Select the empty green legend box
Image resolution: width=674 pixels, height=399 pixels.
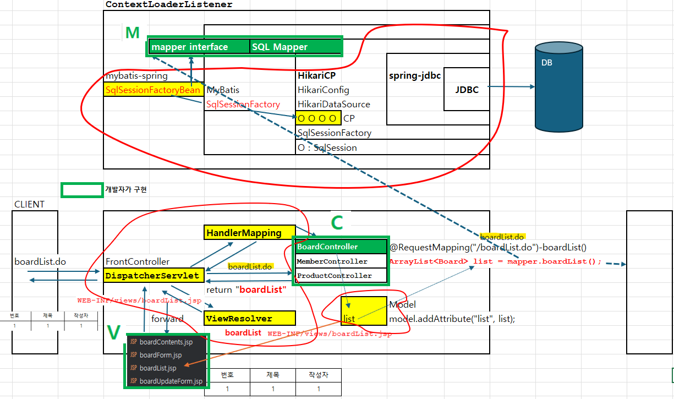(82, 190)
